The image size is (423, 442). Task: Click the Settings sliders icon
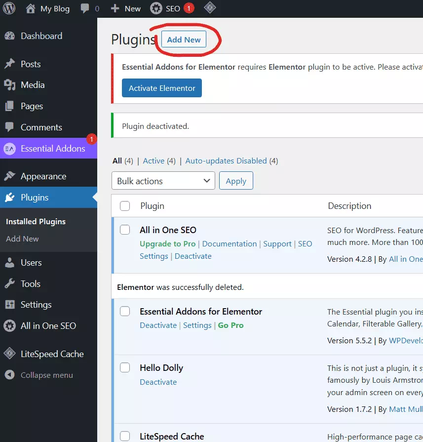(10, 304)
